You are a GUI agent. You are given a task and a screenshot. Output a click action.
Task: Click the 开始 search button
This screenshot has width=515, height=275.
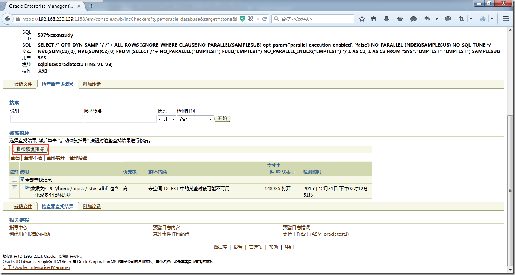coord(222,119)
